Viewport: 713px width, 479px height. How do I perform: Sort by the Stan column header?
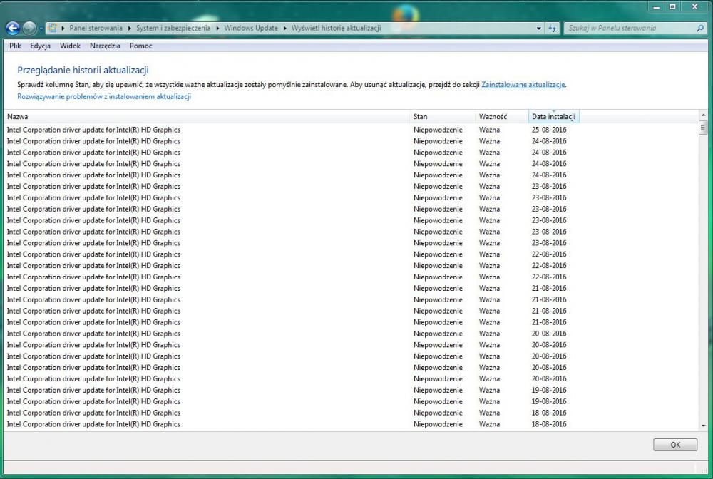[x=443, y=117]
